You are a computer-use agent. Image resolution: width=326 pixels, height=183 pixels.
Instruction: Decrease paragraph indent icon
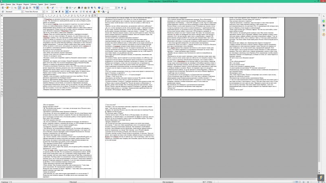point(87,12)
